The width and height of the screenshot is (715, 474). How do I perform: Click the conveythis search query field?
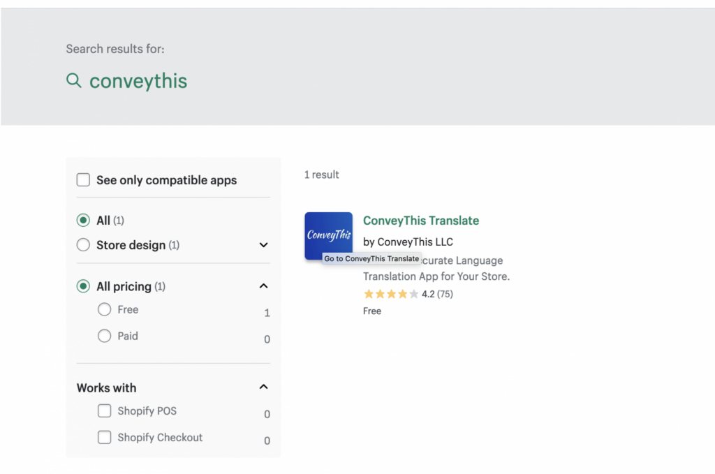click(x=138, y=81)
